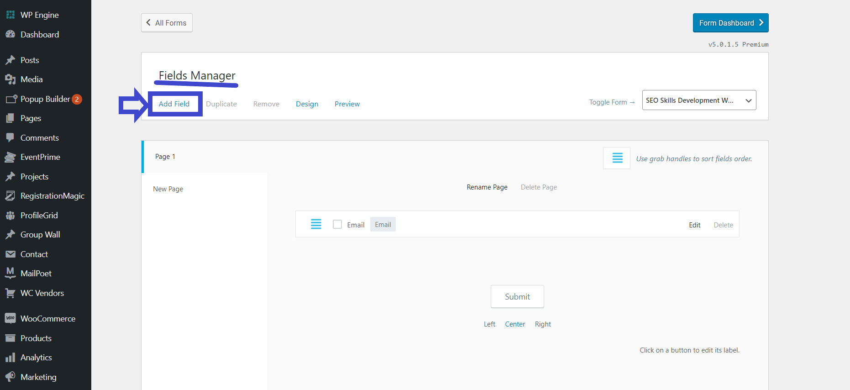Align the submit button Left

[x=489, y=324]
